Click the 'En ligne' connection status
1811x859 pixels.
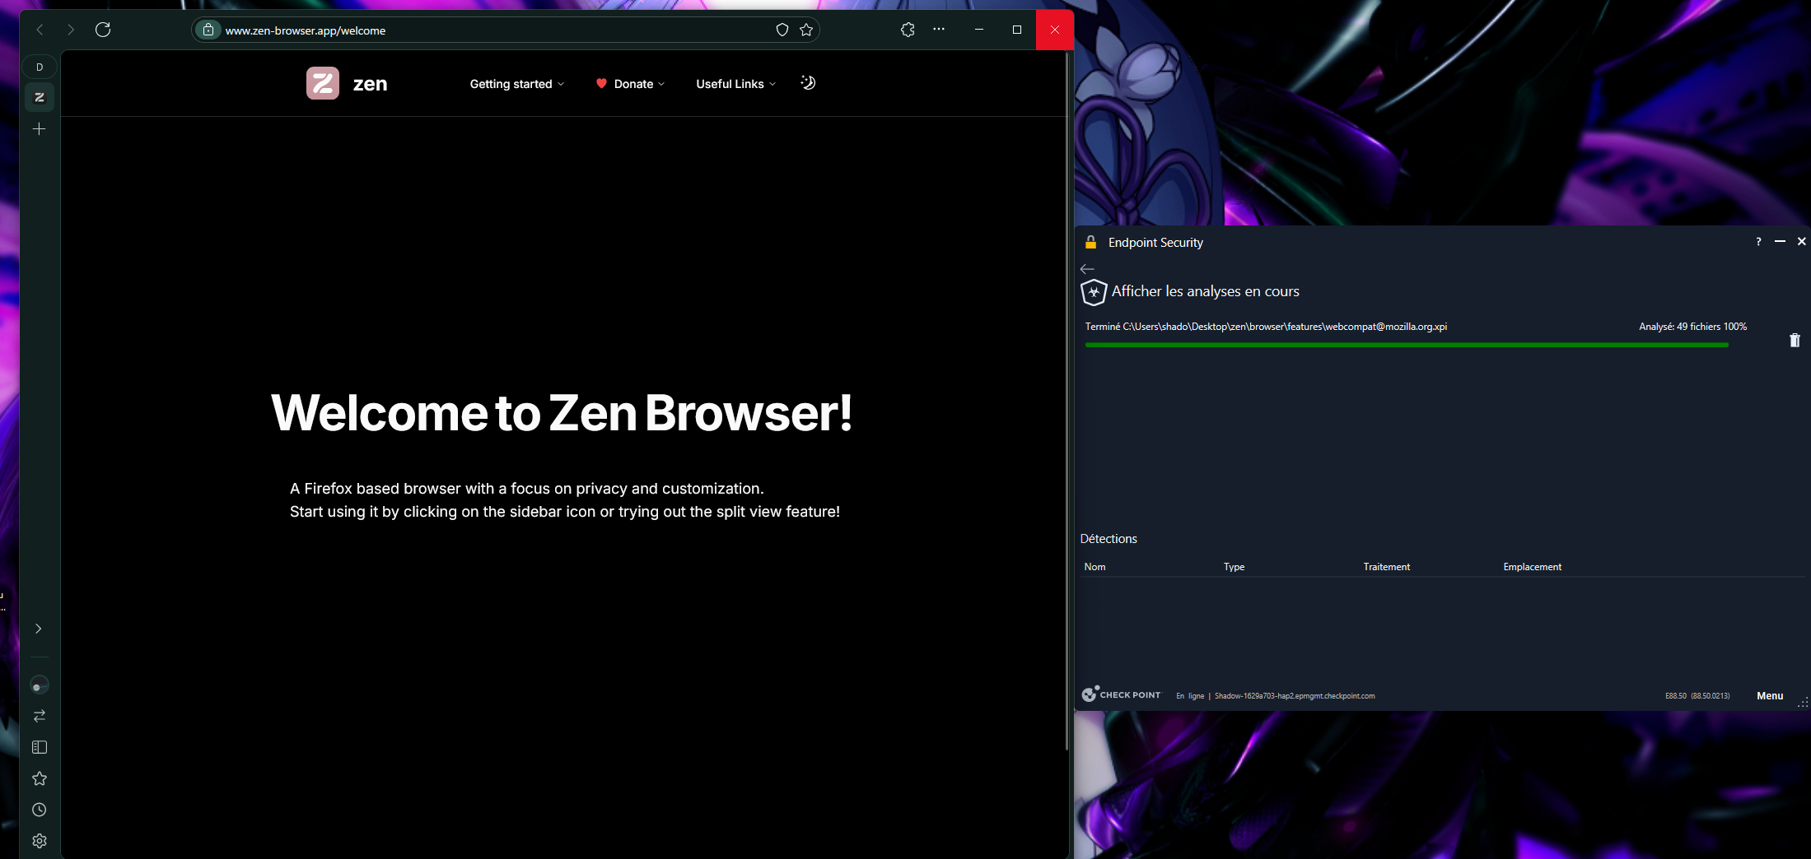click(1190, 696)
